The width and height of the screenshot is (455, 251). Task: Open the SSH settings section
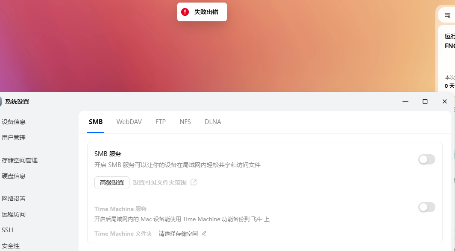pos(7,230)
